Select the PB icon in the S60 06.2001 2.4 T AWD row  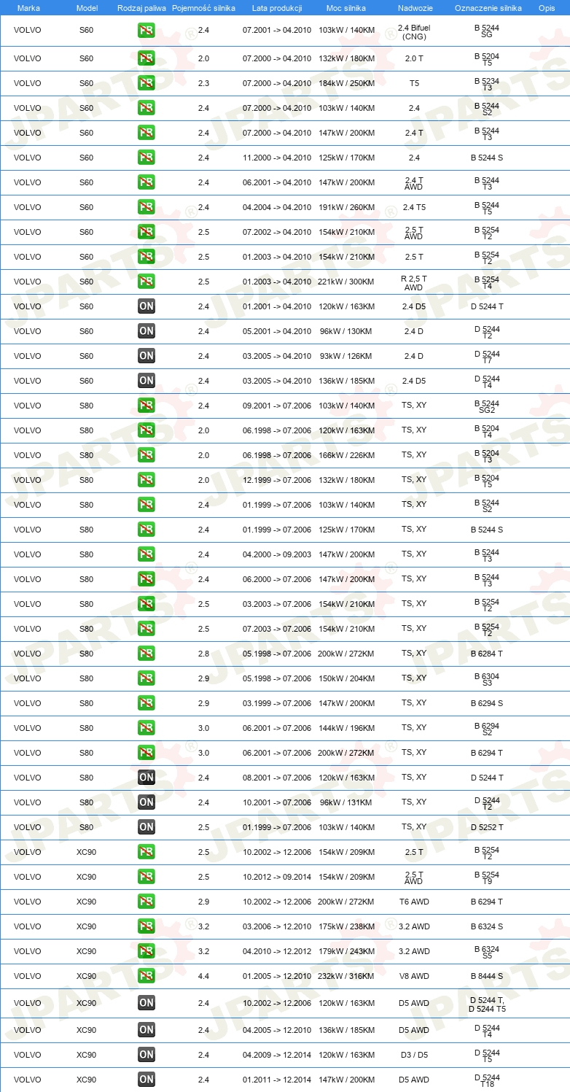[x=146, y=182]
